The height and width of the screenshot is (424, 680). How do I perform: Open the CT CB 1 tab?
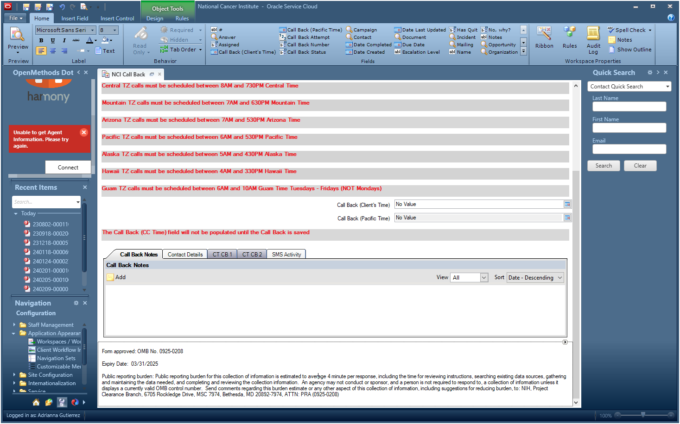tap(222, 255)
